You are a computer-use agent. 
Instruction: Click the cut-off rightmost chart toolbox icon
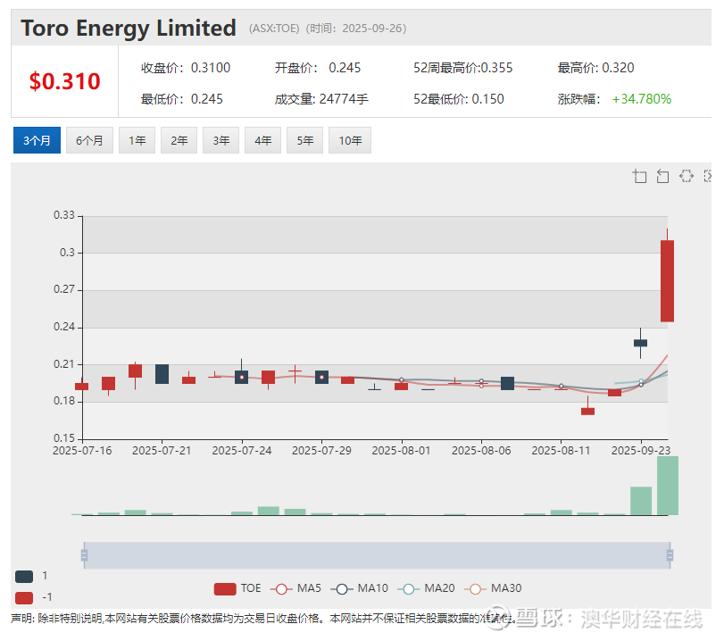point(707,176)
